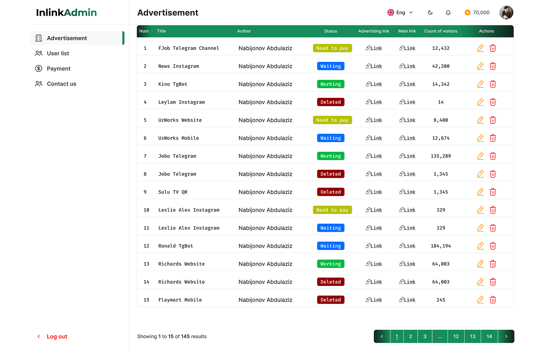Open Main link for UzWorks Website
Screen dimensions: 545x354
(x=407, y=120)
